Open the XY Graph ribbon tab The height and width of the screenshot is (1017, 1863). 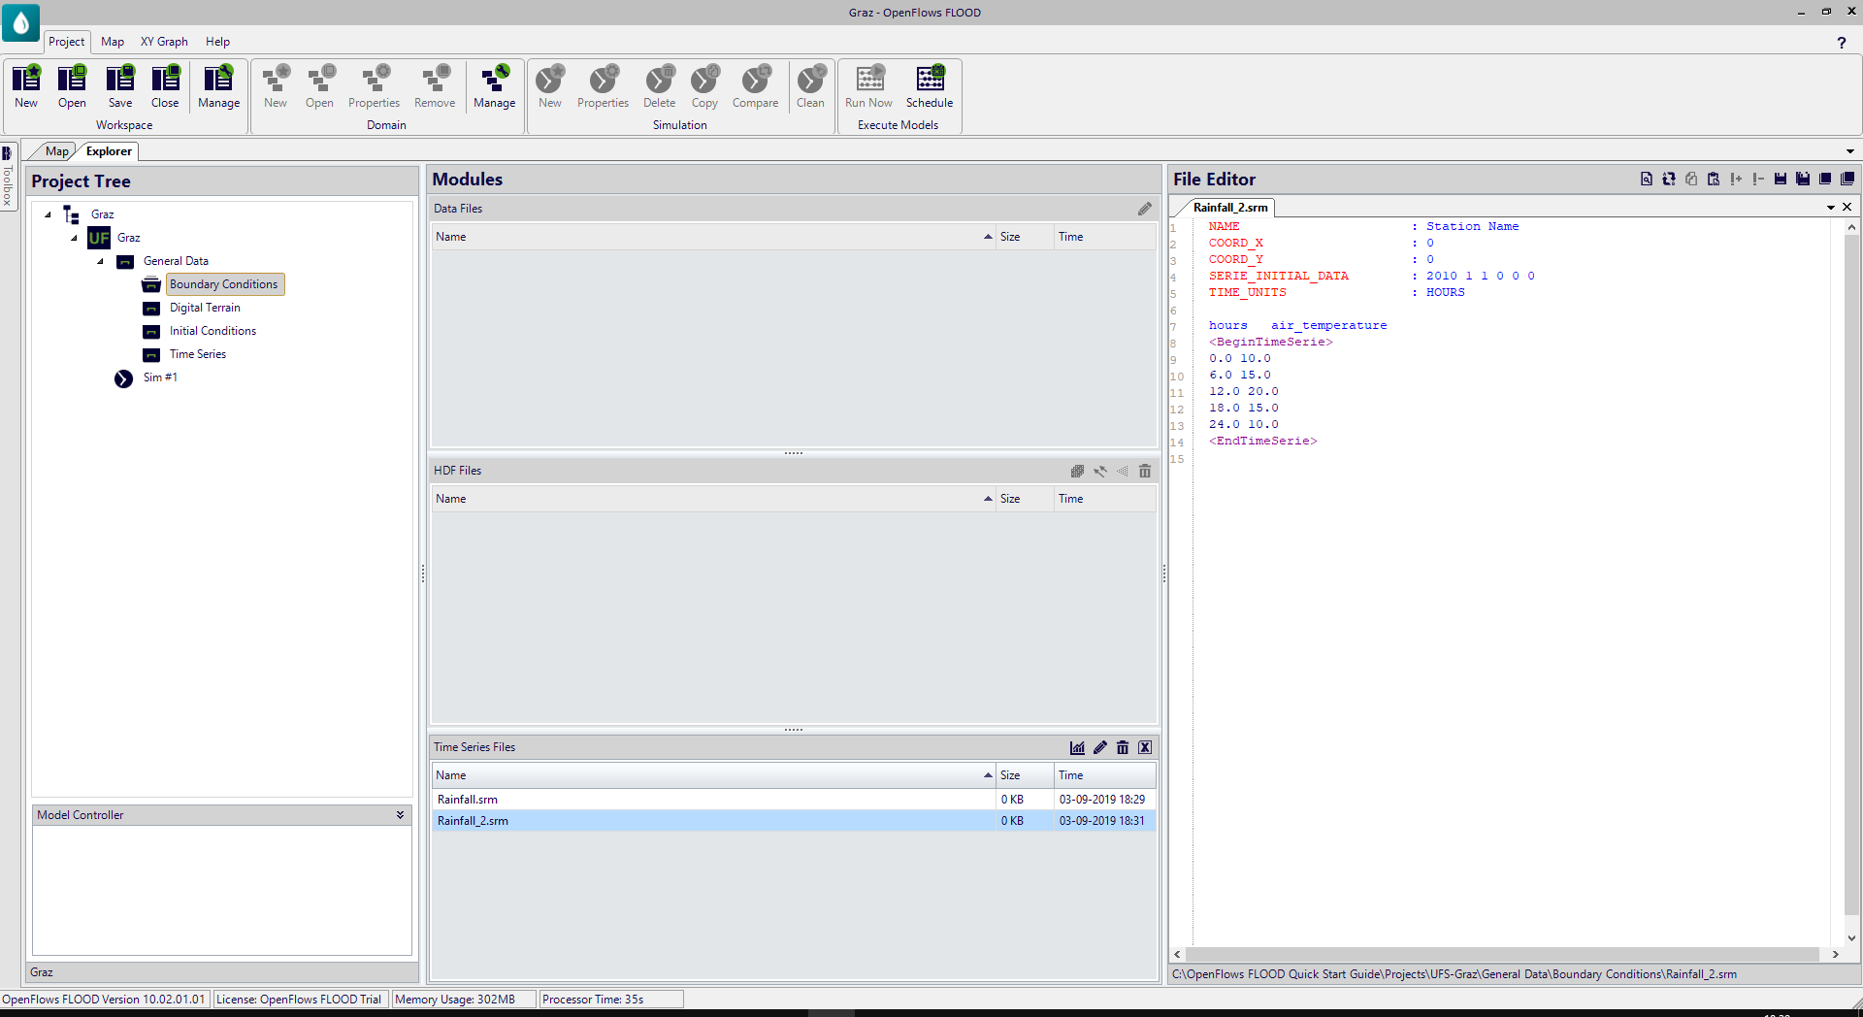(x=164, y=42)
